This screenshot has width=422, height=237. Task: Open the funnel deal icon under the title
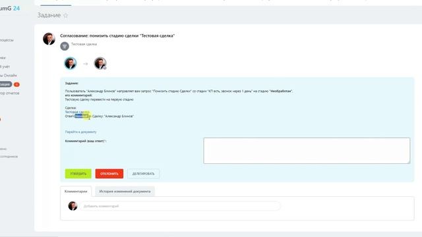tap(65, 46)
